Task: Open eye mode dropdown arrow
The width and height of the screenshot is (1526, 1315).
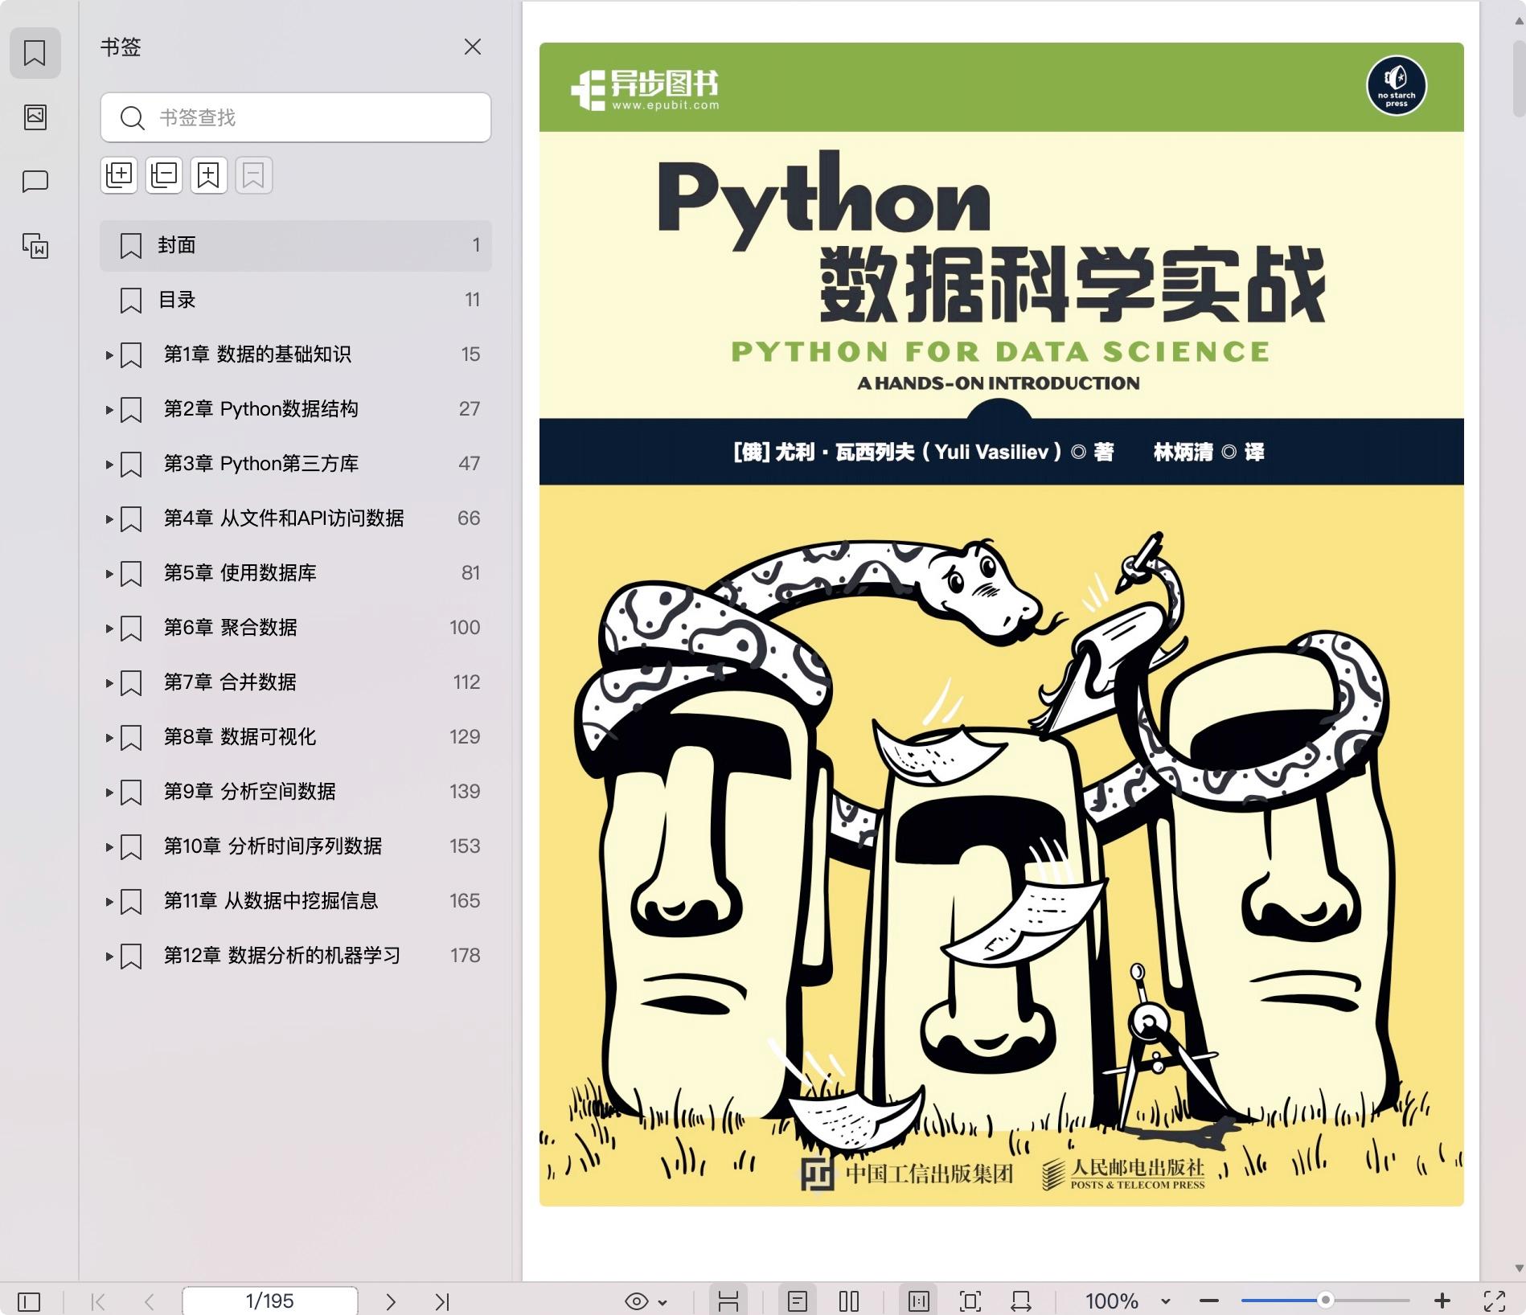Action: point(662,1301)
